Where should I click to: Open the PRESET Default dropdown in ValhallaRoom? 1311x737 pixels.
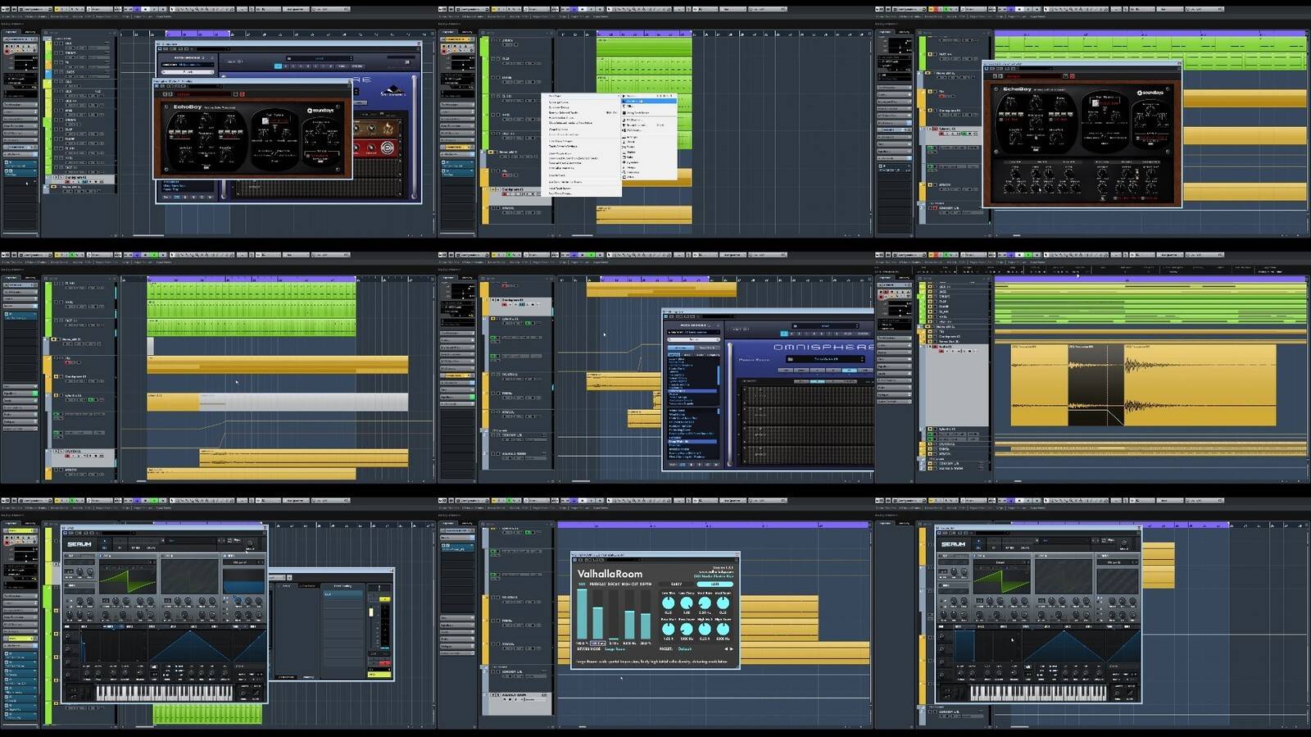[x=684, y=648]
